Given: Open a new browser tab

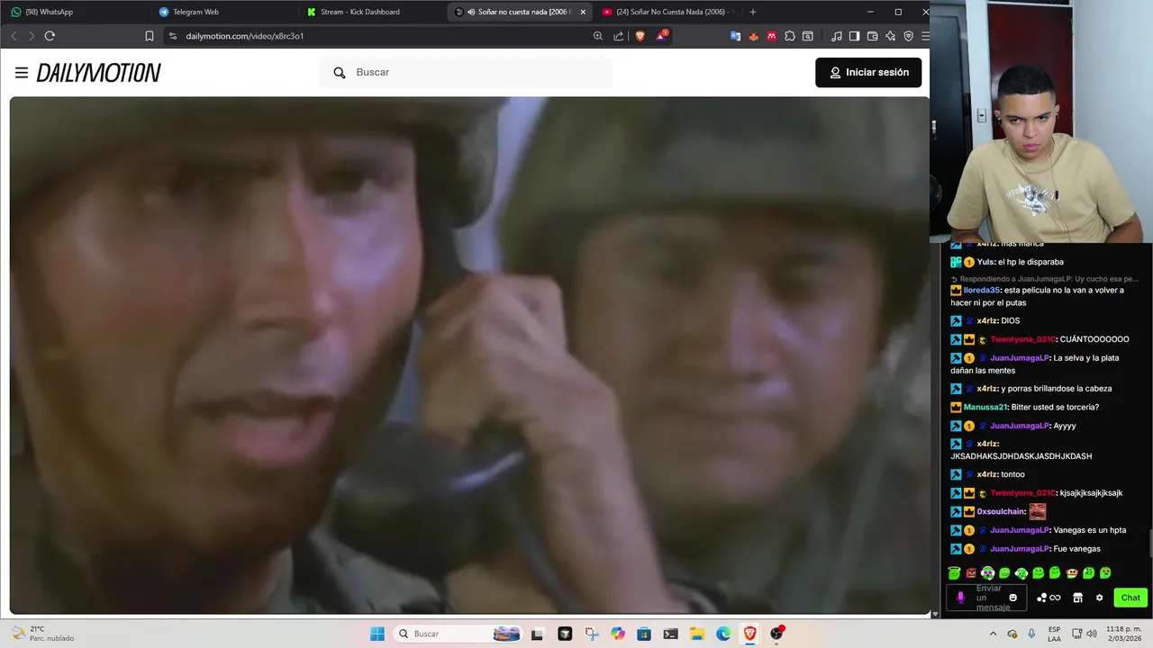Looking at the screenshot, I should (x=753, y=12).
